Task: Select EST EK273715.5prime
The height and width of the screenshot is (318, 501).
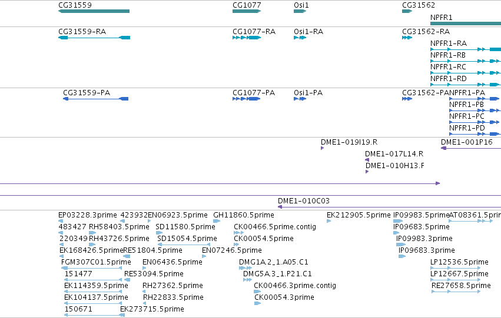Action: click(x=122, y=316)
